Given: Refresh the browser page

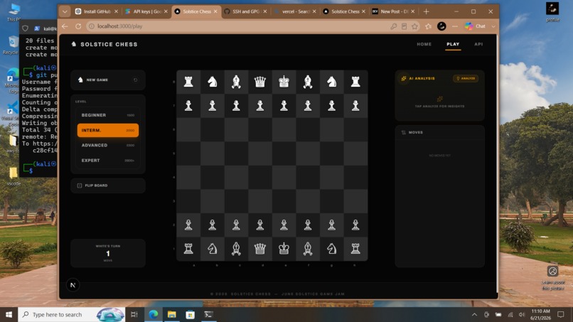Looking at the screenshot, I should (78, 26).
